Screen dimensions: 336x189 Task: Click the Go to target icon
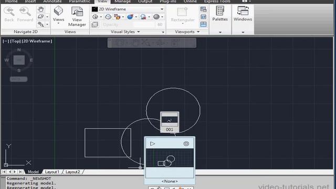186,143
